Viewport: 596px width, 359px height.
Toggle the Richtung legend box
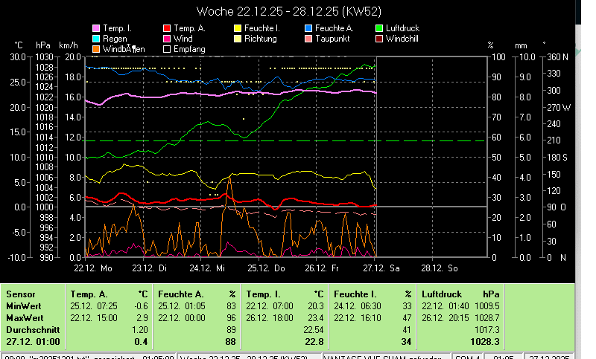238,39
